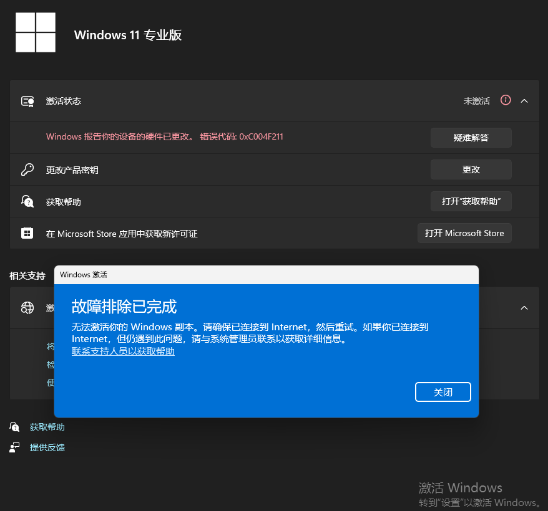
Task: Click the headset icon next to 获取帮助
Action: (26, 201)
